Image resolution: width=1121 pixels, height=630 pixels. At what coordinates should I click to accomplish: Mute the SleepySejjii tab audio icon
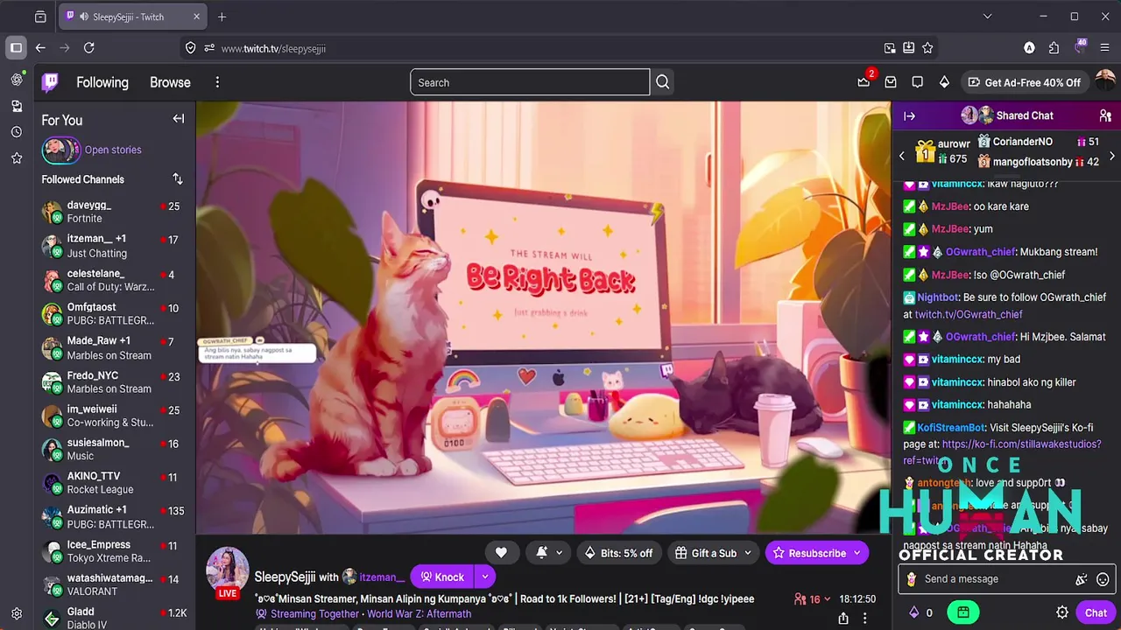(84, 17)
